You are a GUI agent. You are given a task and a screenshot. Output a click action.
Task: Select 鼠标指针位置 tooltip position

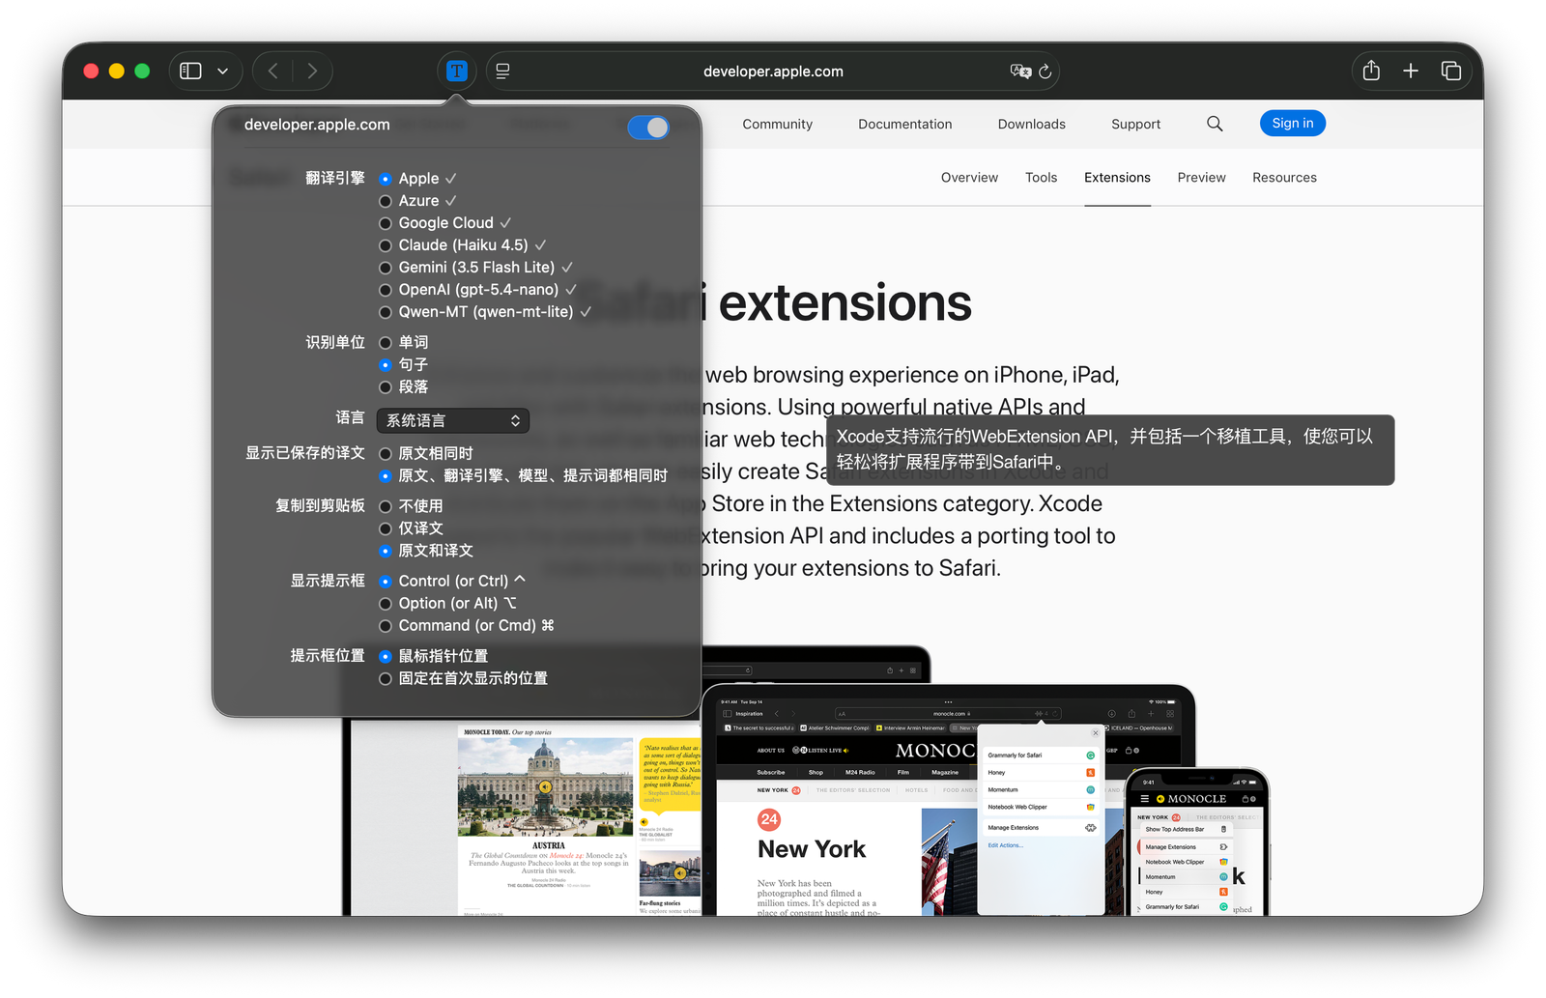(x=386, y=657)
